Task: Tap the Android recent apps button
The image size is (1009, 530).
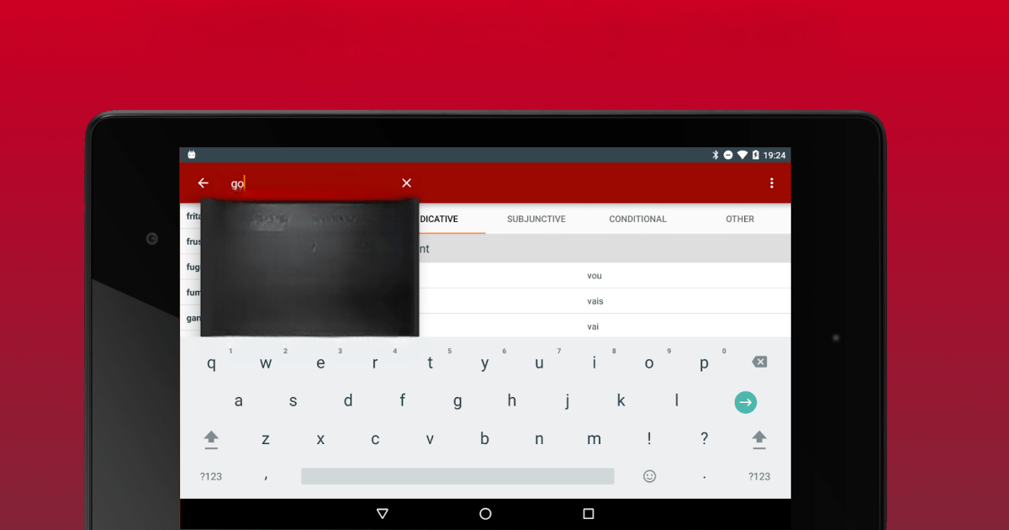Action: tap(589, 513)
